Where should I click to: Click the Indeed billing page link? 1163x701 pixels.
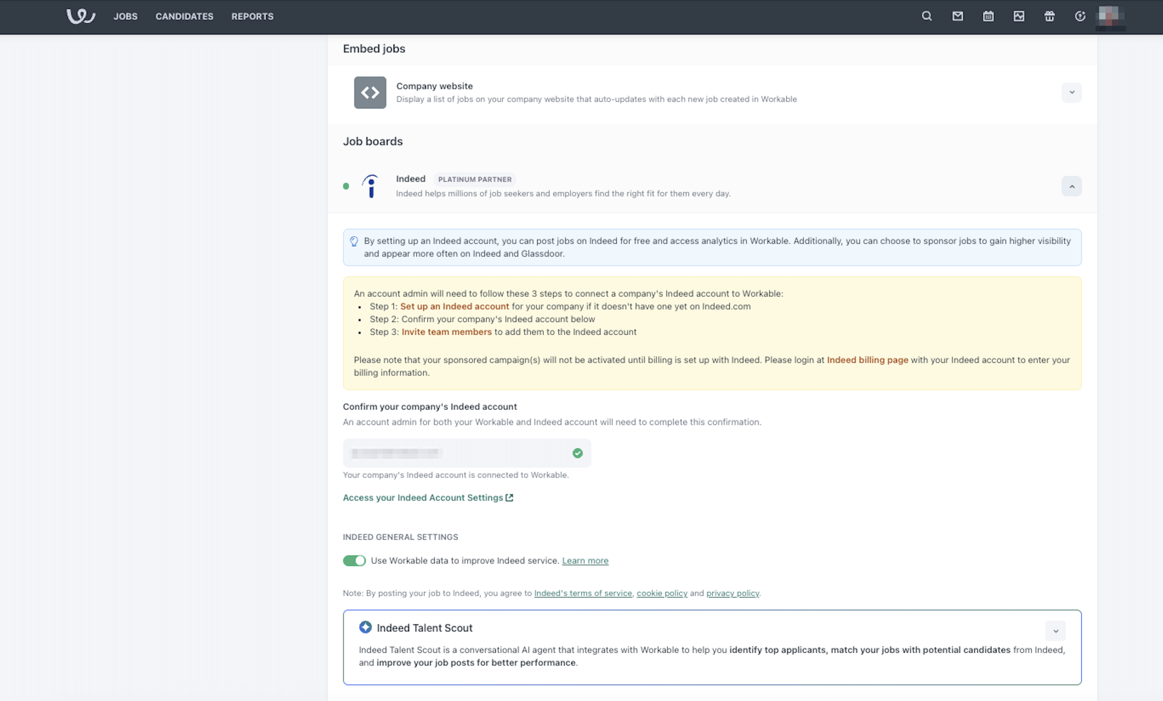coord(867,360)
